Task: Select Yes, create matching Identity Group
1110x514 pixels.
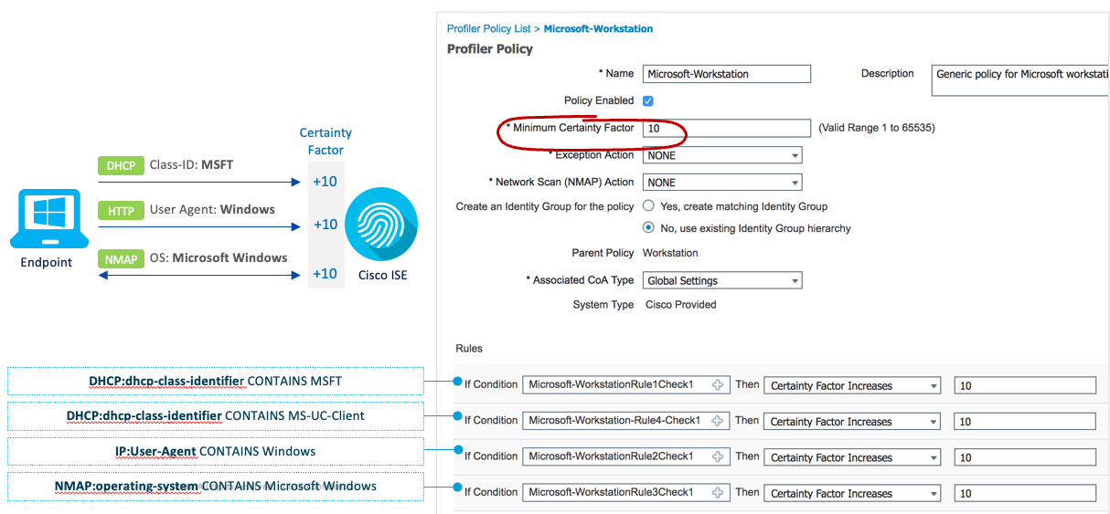Action: click(648, 206)
